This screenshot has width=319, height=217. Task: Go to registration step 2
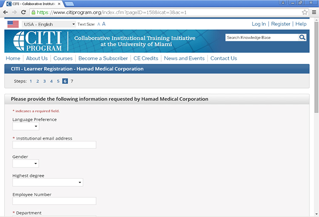pos(37,81)
